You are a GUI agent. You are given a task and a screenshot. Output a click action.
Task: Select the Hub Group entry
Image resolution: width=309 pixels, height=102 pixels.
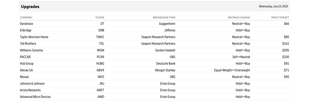(27, 63)
